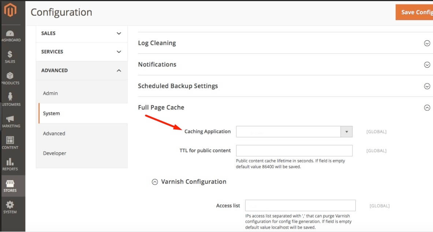Click the GLOBAL tag beside Access list
This screenshot has width=433, height=232.
380,206
